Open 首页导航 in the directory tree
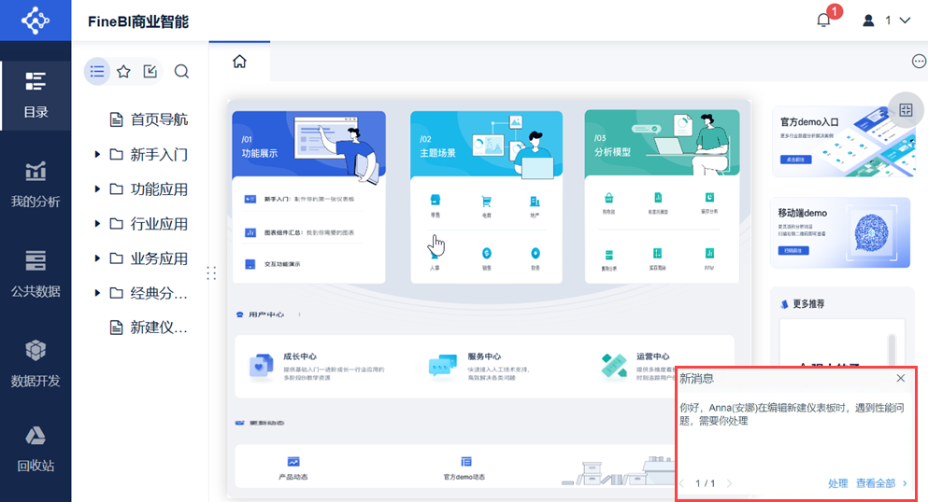928x502 pixels. pos(150,119)
